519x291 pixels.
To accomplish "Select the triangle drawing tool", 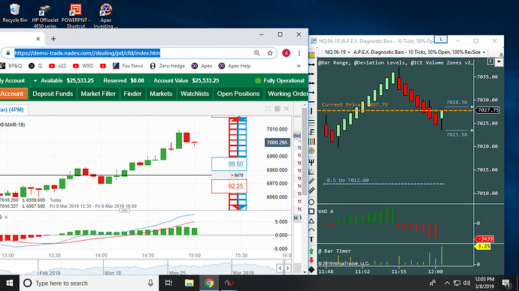I will [311, 220].
